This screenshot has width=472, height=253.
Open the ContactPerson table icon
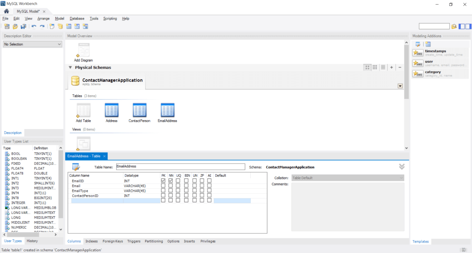coord(139,110)
